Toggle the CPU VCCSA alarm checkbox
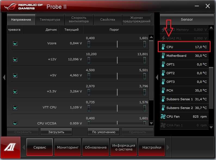Screen dimensions: 216x160 coord(15,123)
